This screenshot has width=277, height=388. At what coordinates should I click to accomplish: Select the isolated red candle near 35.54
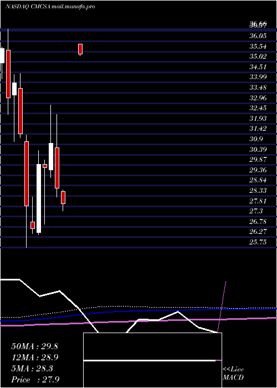80,49
